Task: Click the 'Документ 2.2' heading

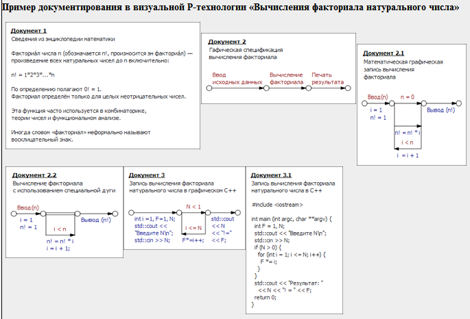Action: pyautogui.click(x=34, y=175)
